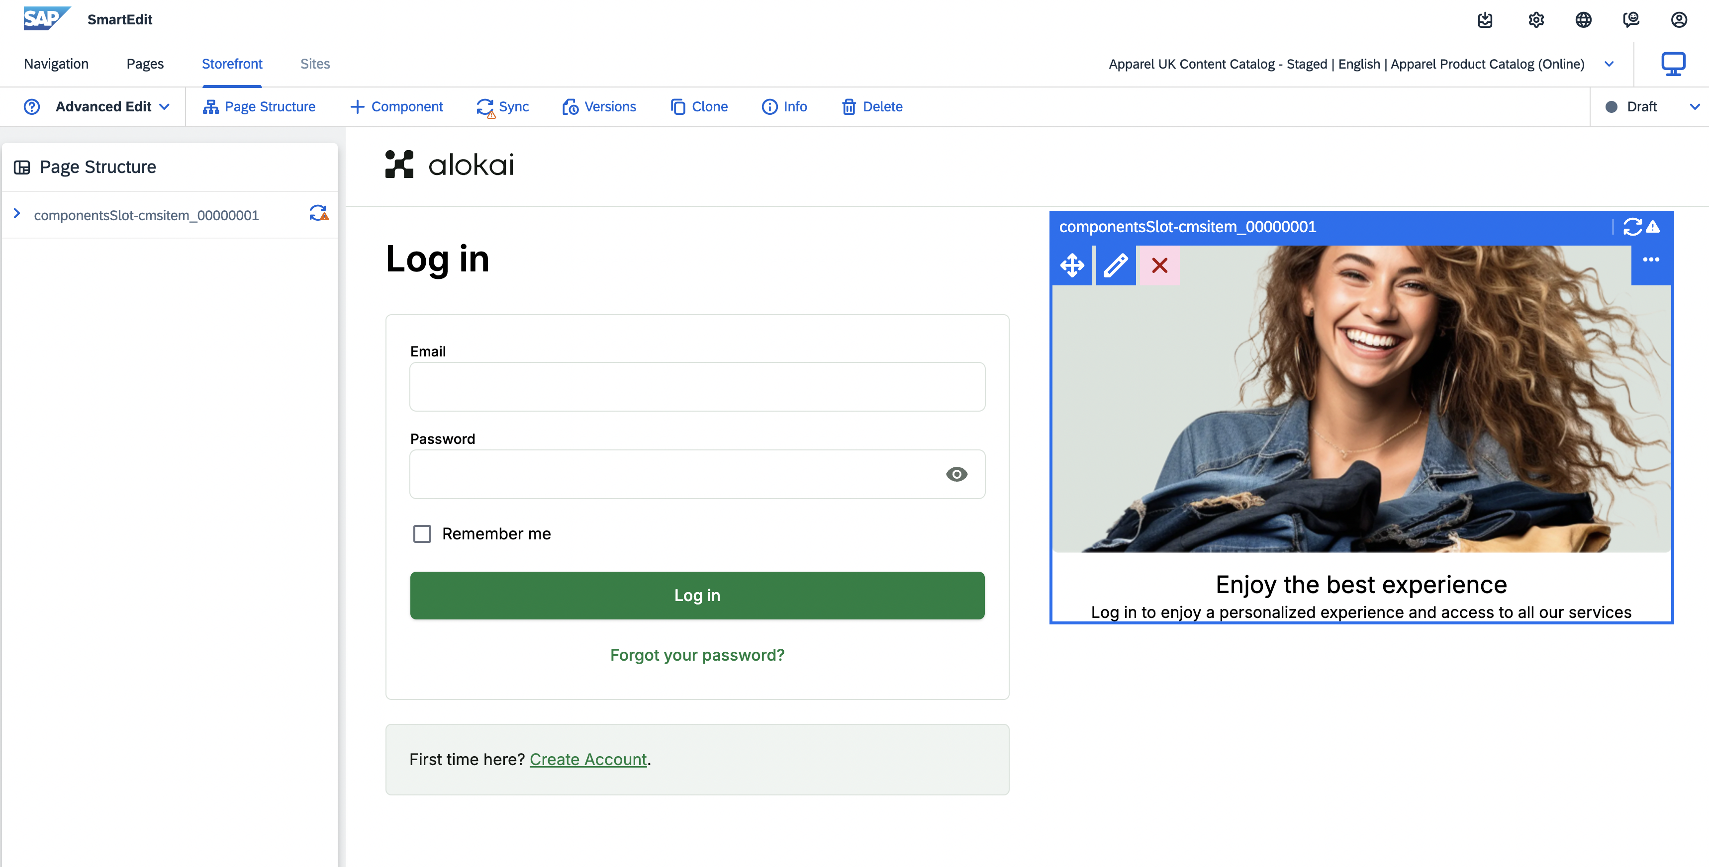This screenshot has width=1709, height=867.
Task: Click sync status icon in Page Structure row
Action: [318, 213]
